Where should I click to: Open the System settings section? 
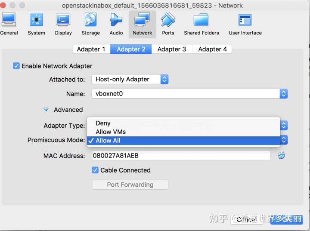(36, 24)
